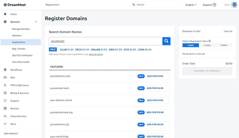
Task: Click the blue SALE tag under search box
Action: (53, 49)
